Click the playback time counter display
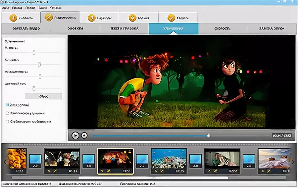The height and width of the screenshot is (188, 298). click(x=282, y=136)
